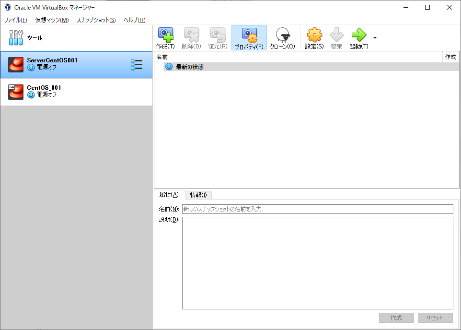
Task: Focus the 名前(N) snapshot name field
Action: pos(318,209)
